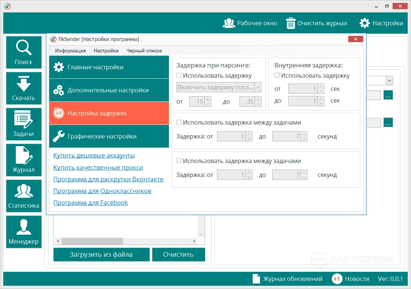
Task: Click the horizontal scrollbar thumb in list box
Action: [92, 241]
